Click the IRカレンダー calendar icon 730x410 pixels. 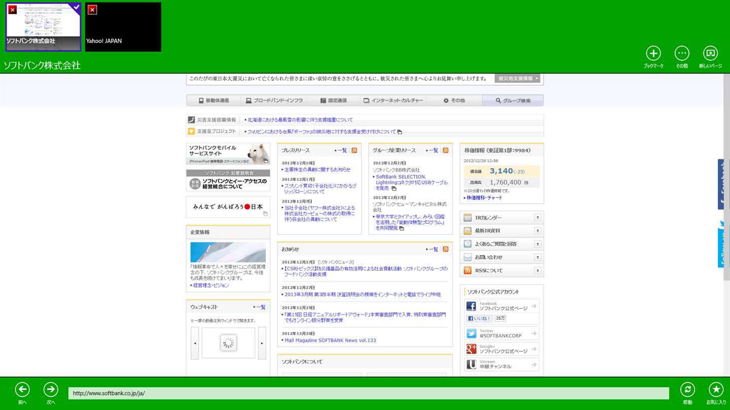coord(467,218)
